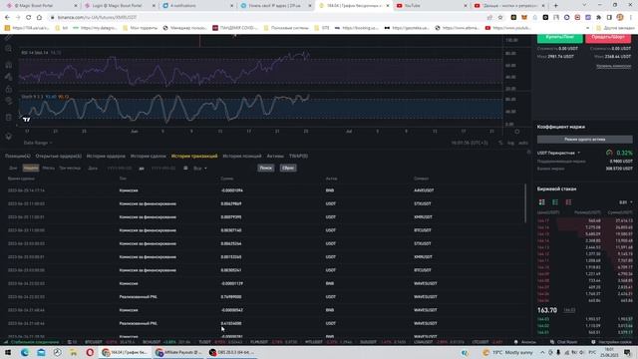This screenshot has height=359, width=638.
Task: Click the green Buy/Long button
Action: (560, 38)
